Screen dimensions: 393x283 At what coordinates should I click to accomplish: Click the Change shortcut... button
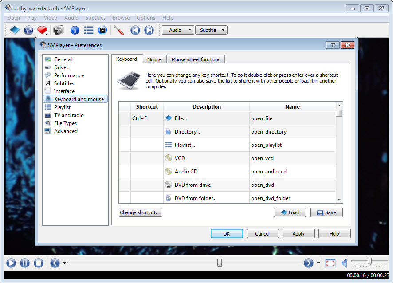(x=140, y=212)
